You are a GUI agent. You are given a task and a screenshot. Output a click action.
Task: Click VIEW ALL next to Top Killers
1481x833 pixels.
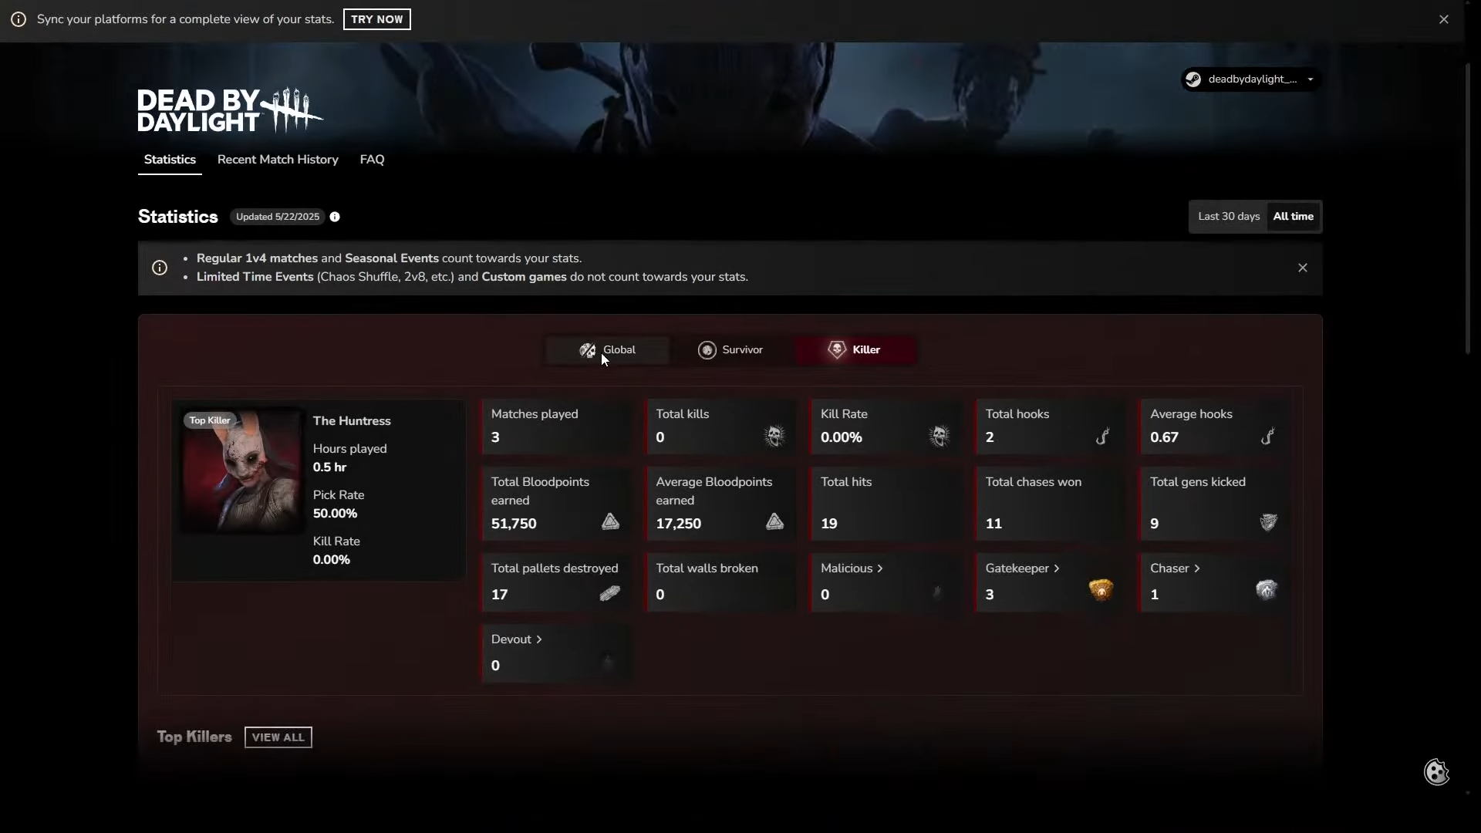278,737
